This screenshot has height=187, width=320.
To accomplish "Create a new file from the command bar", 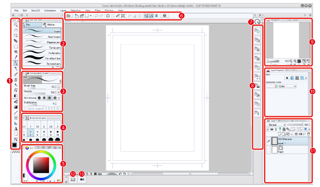I will point(77,16).
